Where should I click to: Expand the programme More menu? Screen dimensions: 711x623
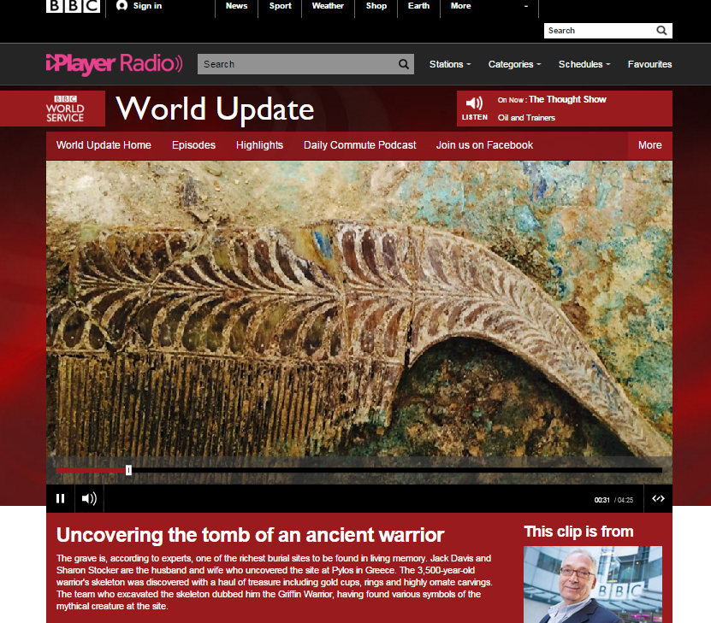click(649, 145)
